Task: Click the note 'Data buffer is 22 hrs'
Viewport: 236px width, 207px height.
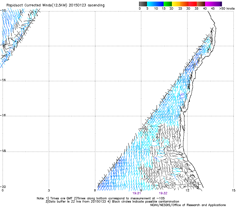Action: tap(65, 202)
